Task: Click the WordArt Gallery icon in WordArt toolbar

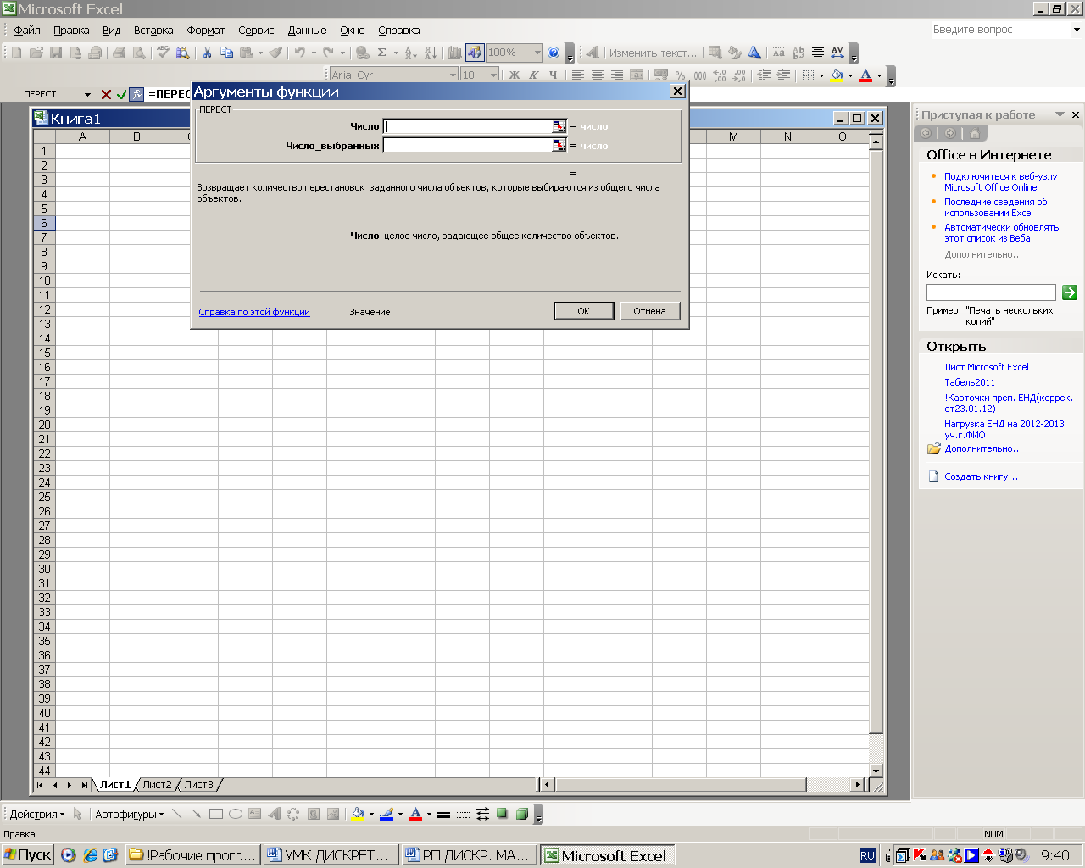Action: coord(715,53)
